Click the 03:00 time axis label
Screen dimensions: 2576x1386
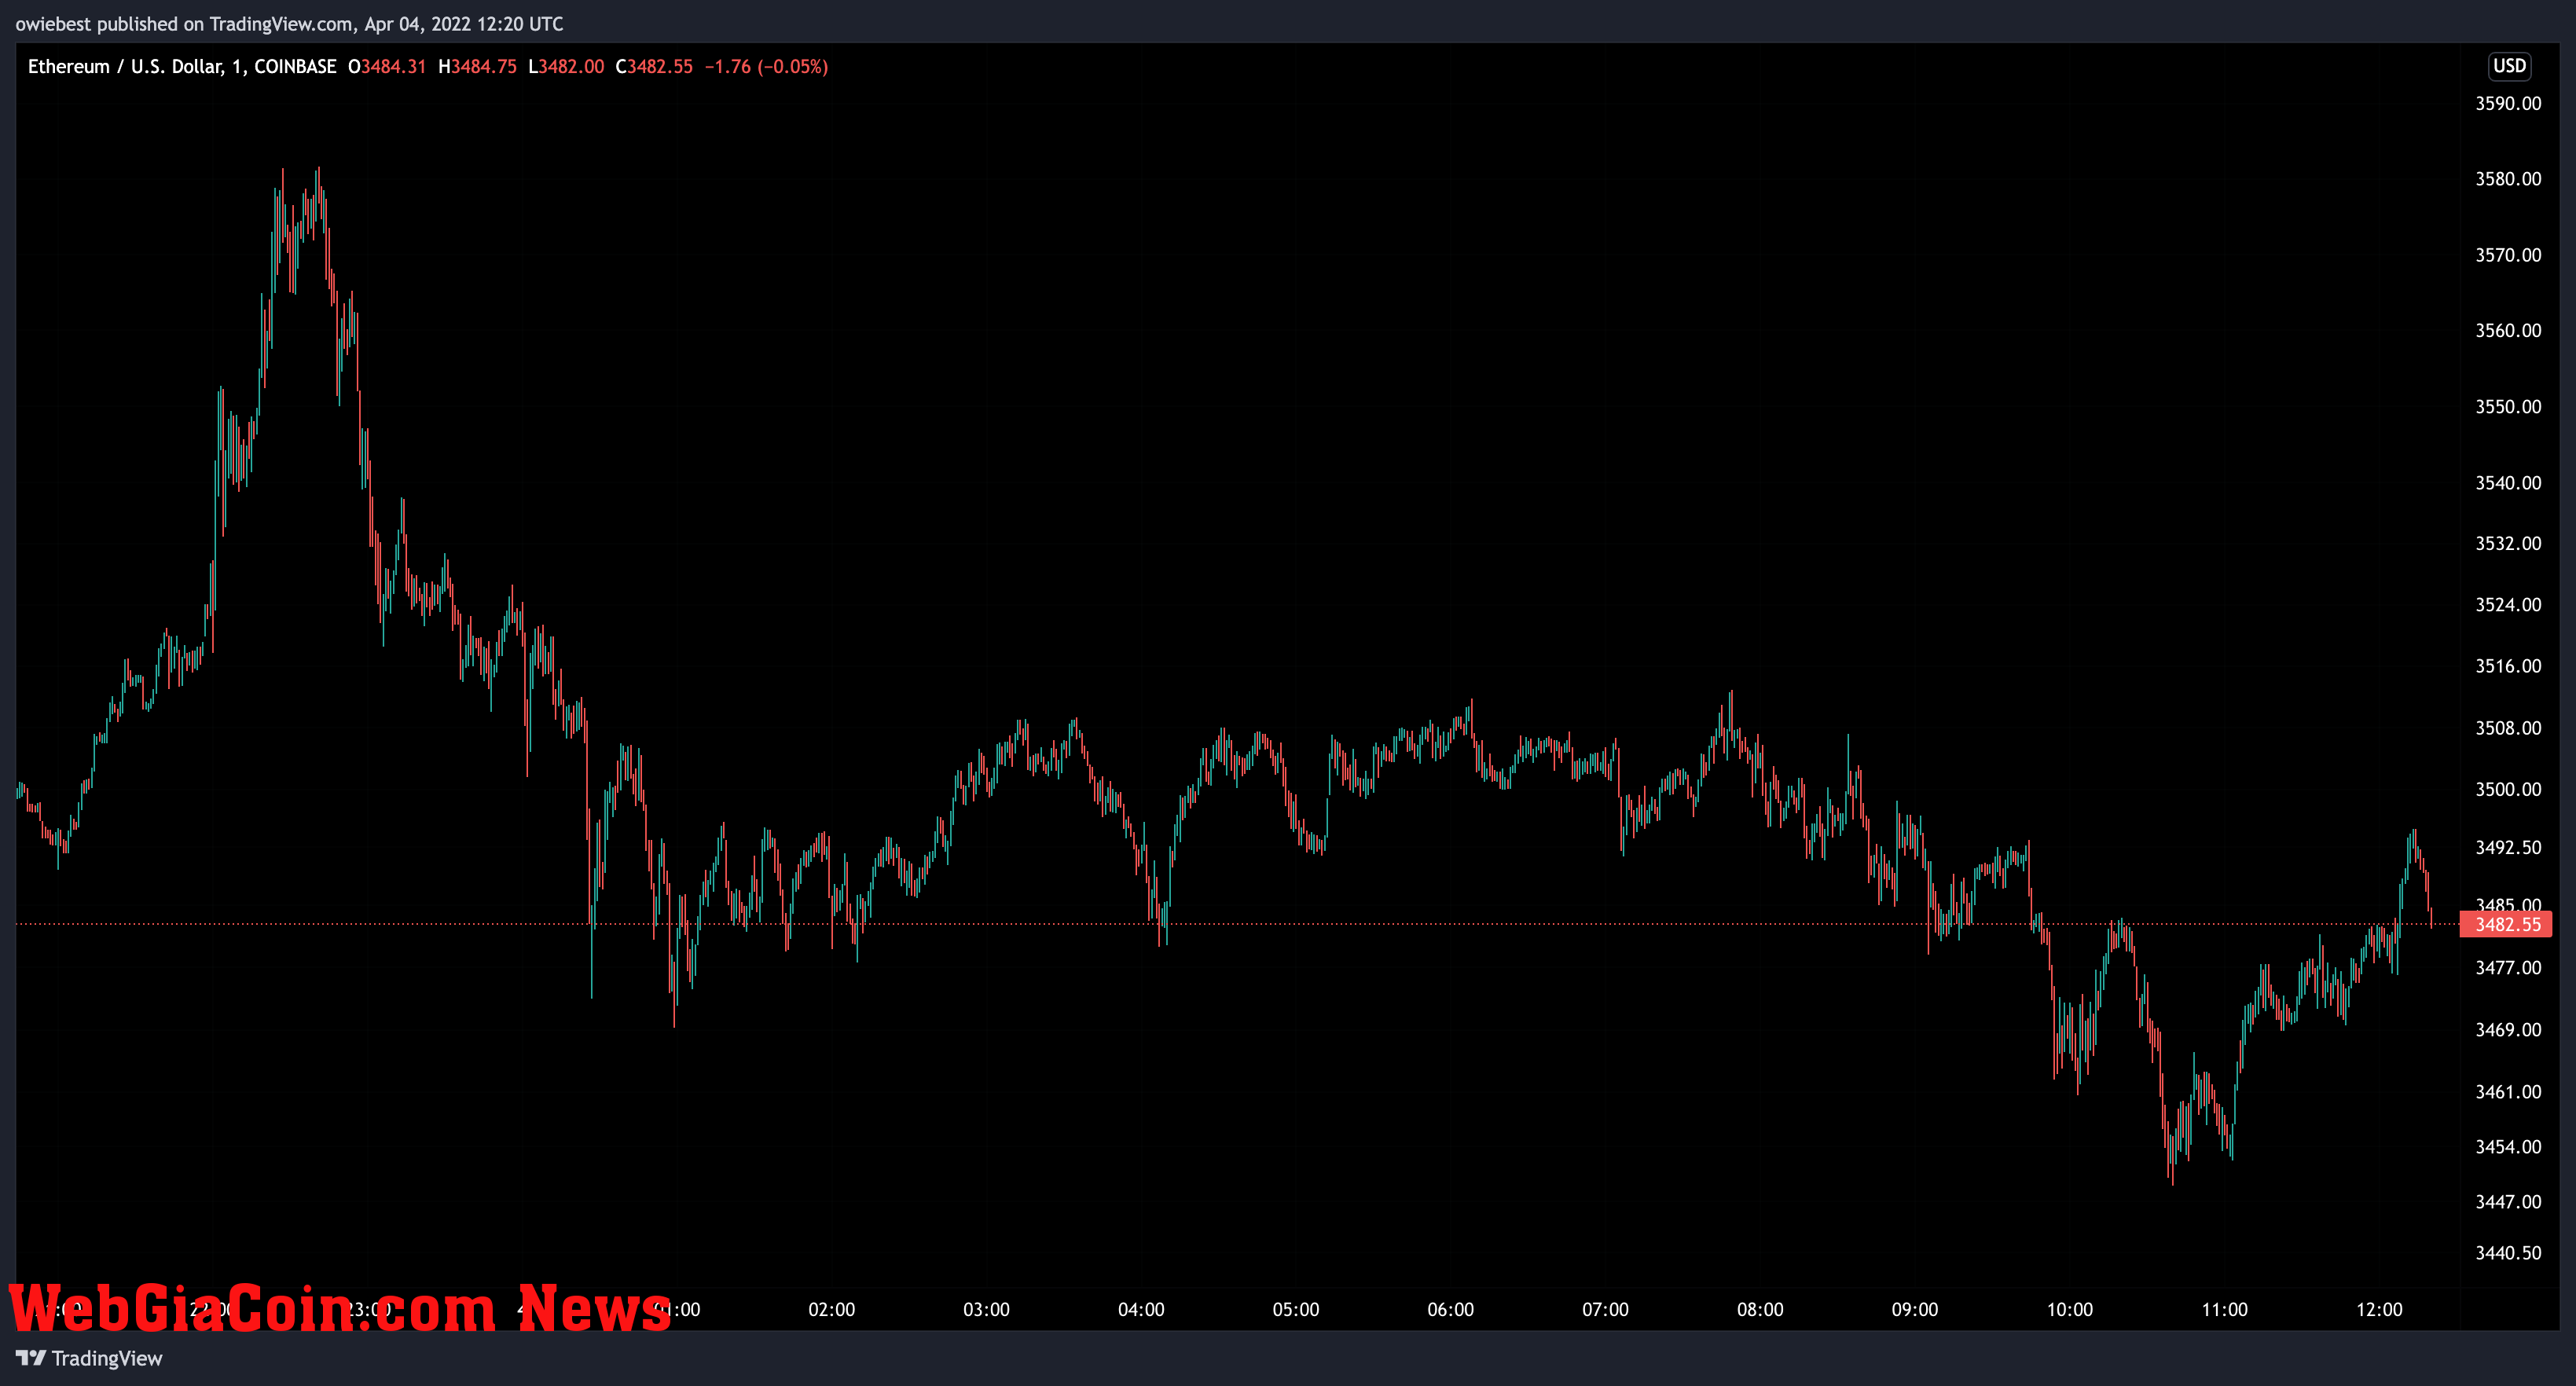click(986, 1309)
